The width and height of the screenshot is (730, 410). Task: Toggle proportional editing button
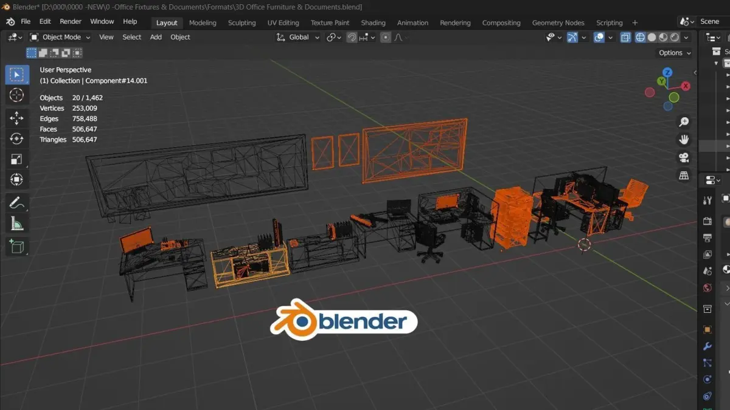point(386,37)
